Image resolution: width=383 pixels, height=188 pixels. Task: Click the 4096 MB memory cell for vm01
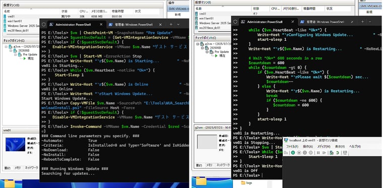pos(98,16)
